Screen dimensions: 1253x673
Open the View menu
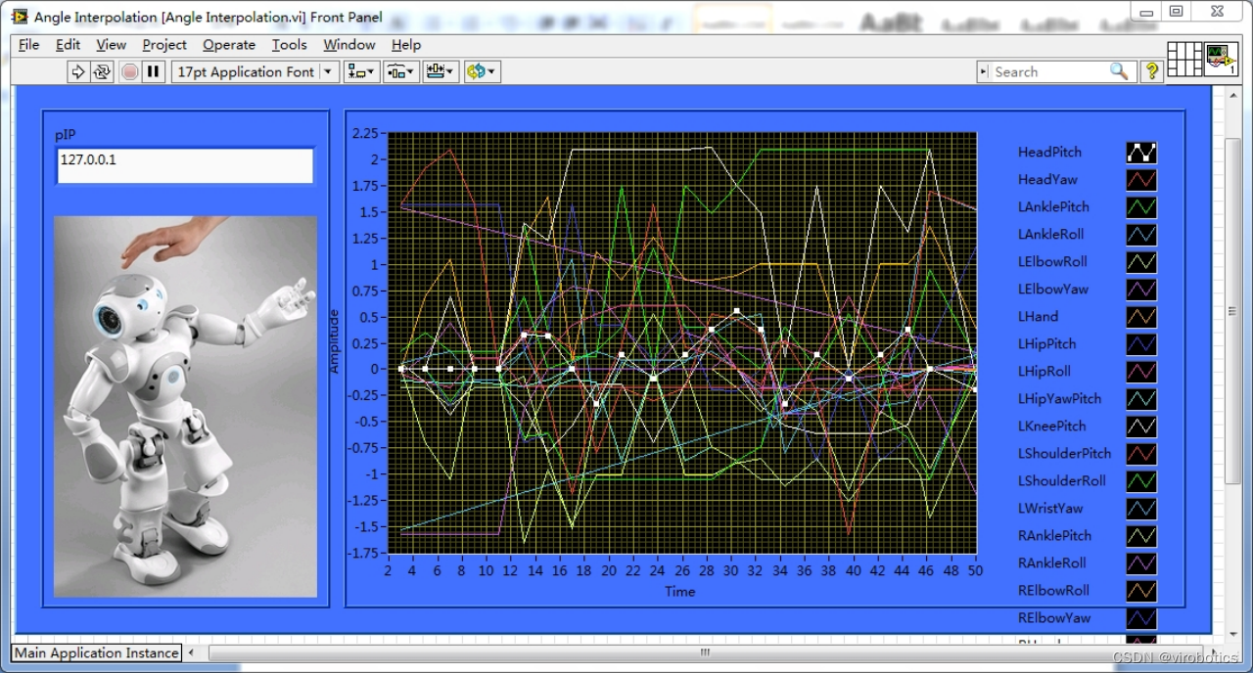point(111,44)
